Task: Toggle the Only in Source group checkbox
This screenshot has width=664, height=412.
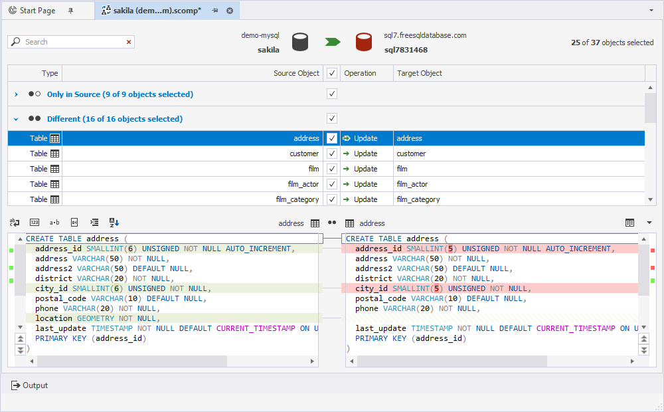Action: 332,94
